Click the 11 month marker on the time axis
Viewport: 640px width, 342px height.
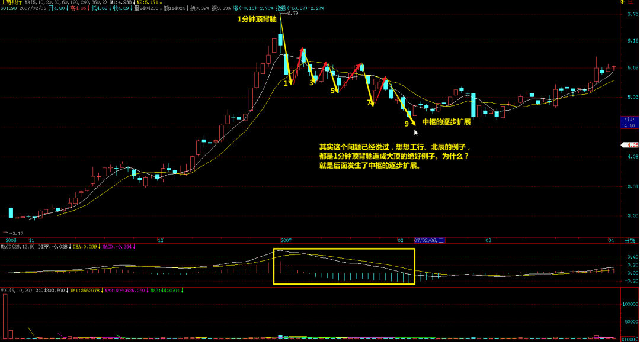(32, 240)
